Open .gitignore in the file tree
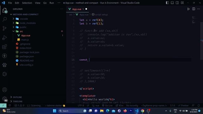203x114 pixels. [25, 44]
